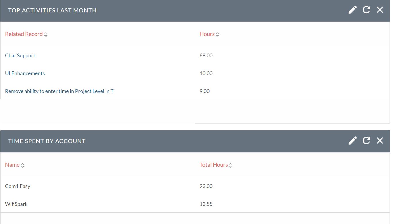Open the Remove ability to enter time record
The image size is (395, 224).
[x=59, y=91]
